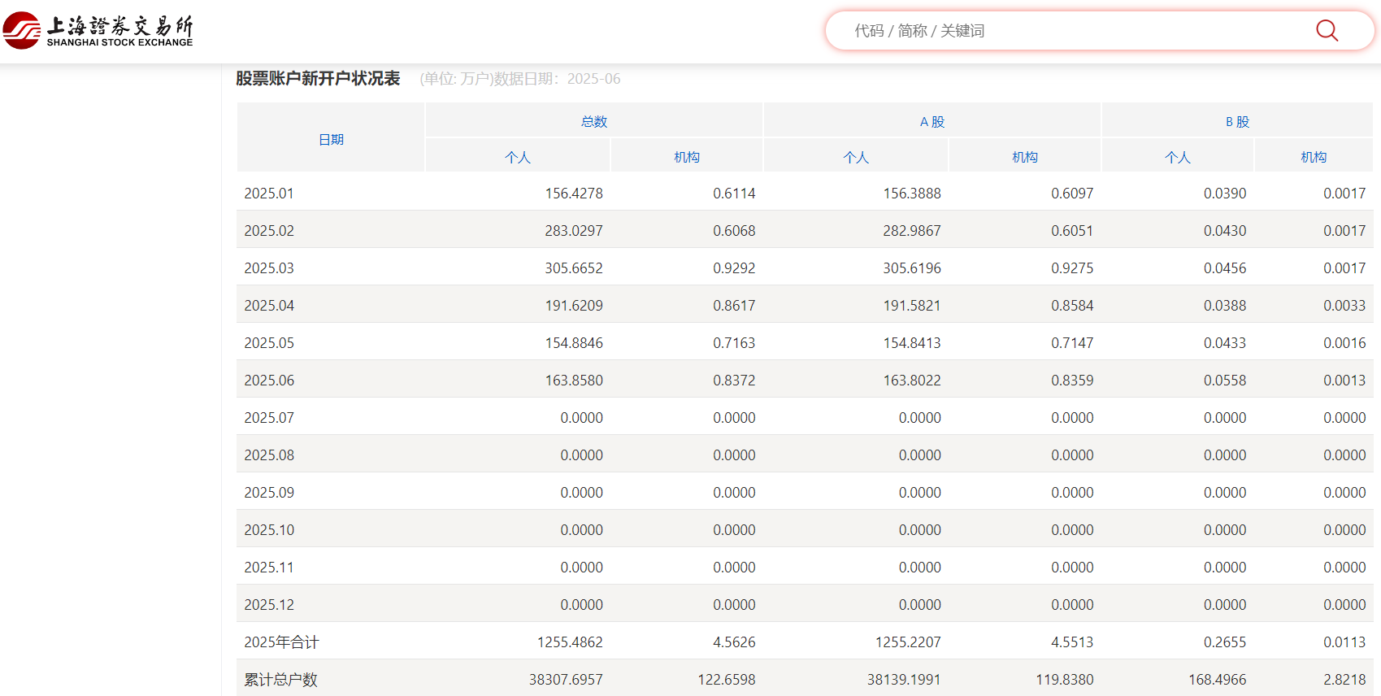The image size is (1381, 696).
Task: Click the 股票账户新开户状况表 title
Action: coord(318,79)
